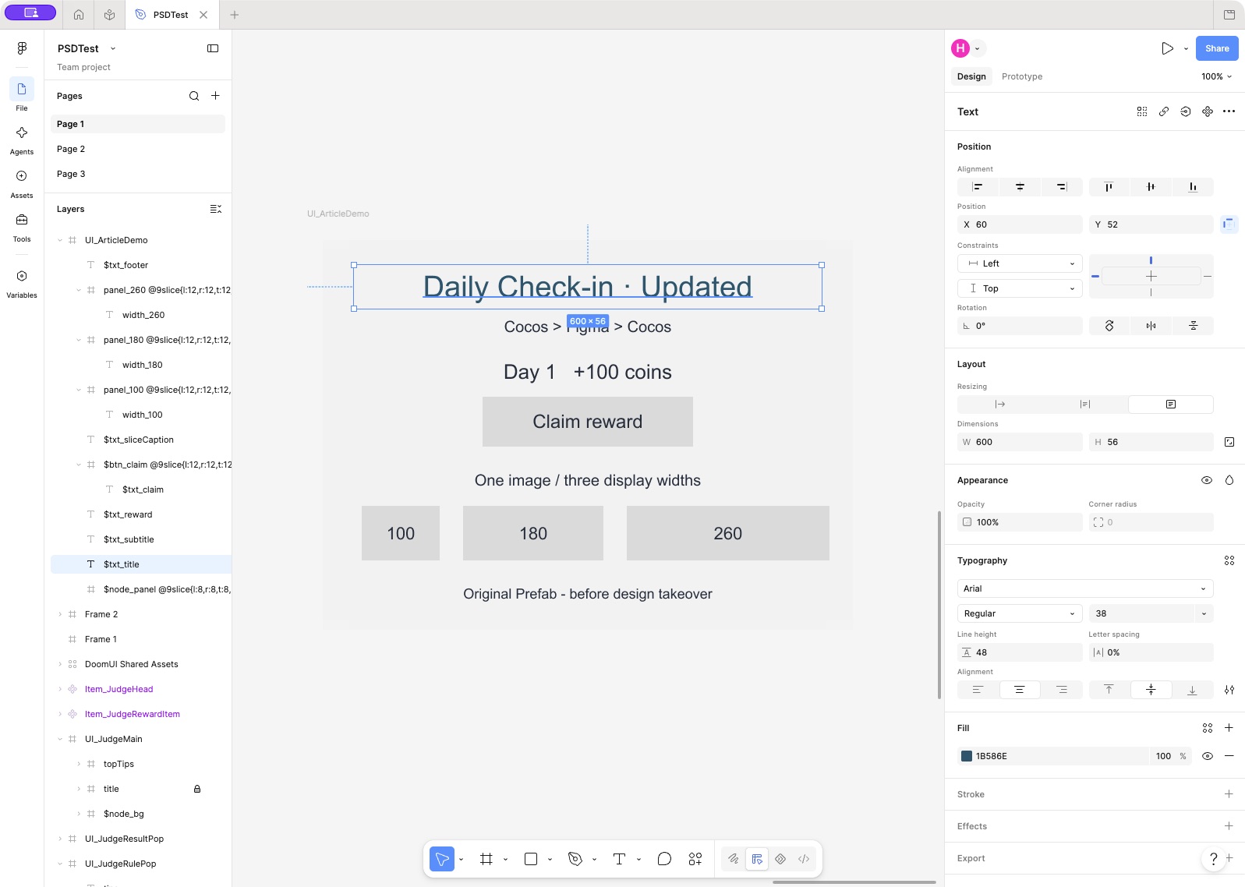Image resolution: width=1245 pixels, height=887 pixels.
Task: Switch to the Design tab
Action: [x=971, y=76]
